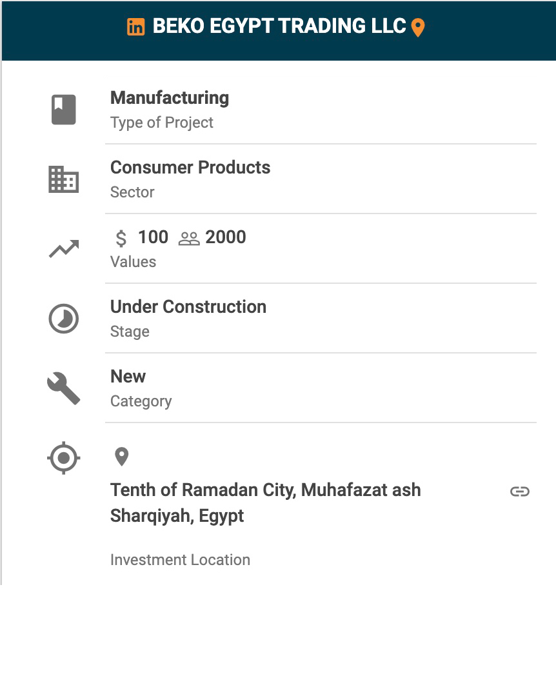Select the Consumer Products sector text
This screenshot has height=676, width=556.
click(x=190, y=168)
